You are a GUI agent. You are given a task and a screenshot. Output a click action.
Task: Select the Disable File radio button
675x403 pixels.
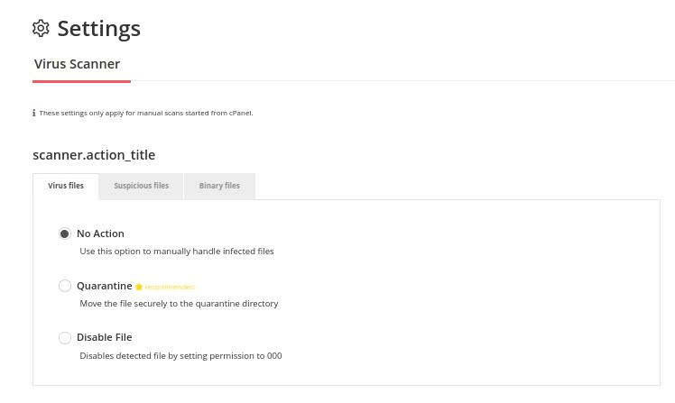tap(65, 337)
